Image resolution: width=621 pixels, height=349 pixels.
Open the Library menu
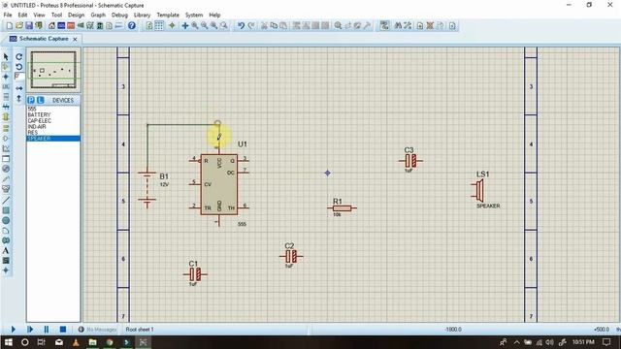tap(142, 16)
